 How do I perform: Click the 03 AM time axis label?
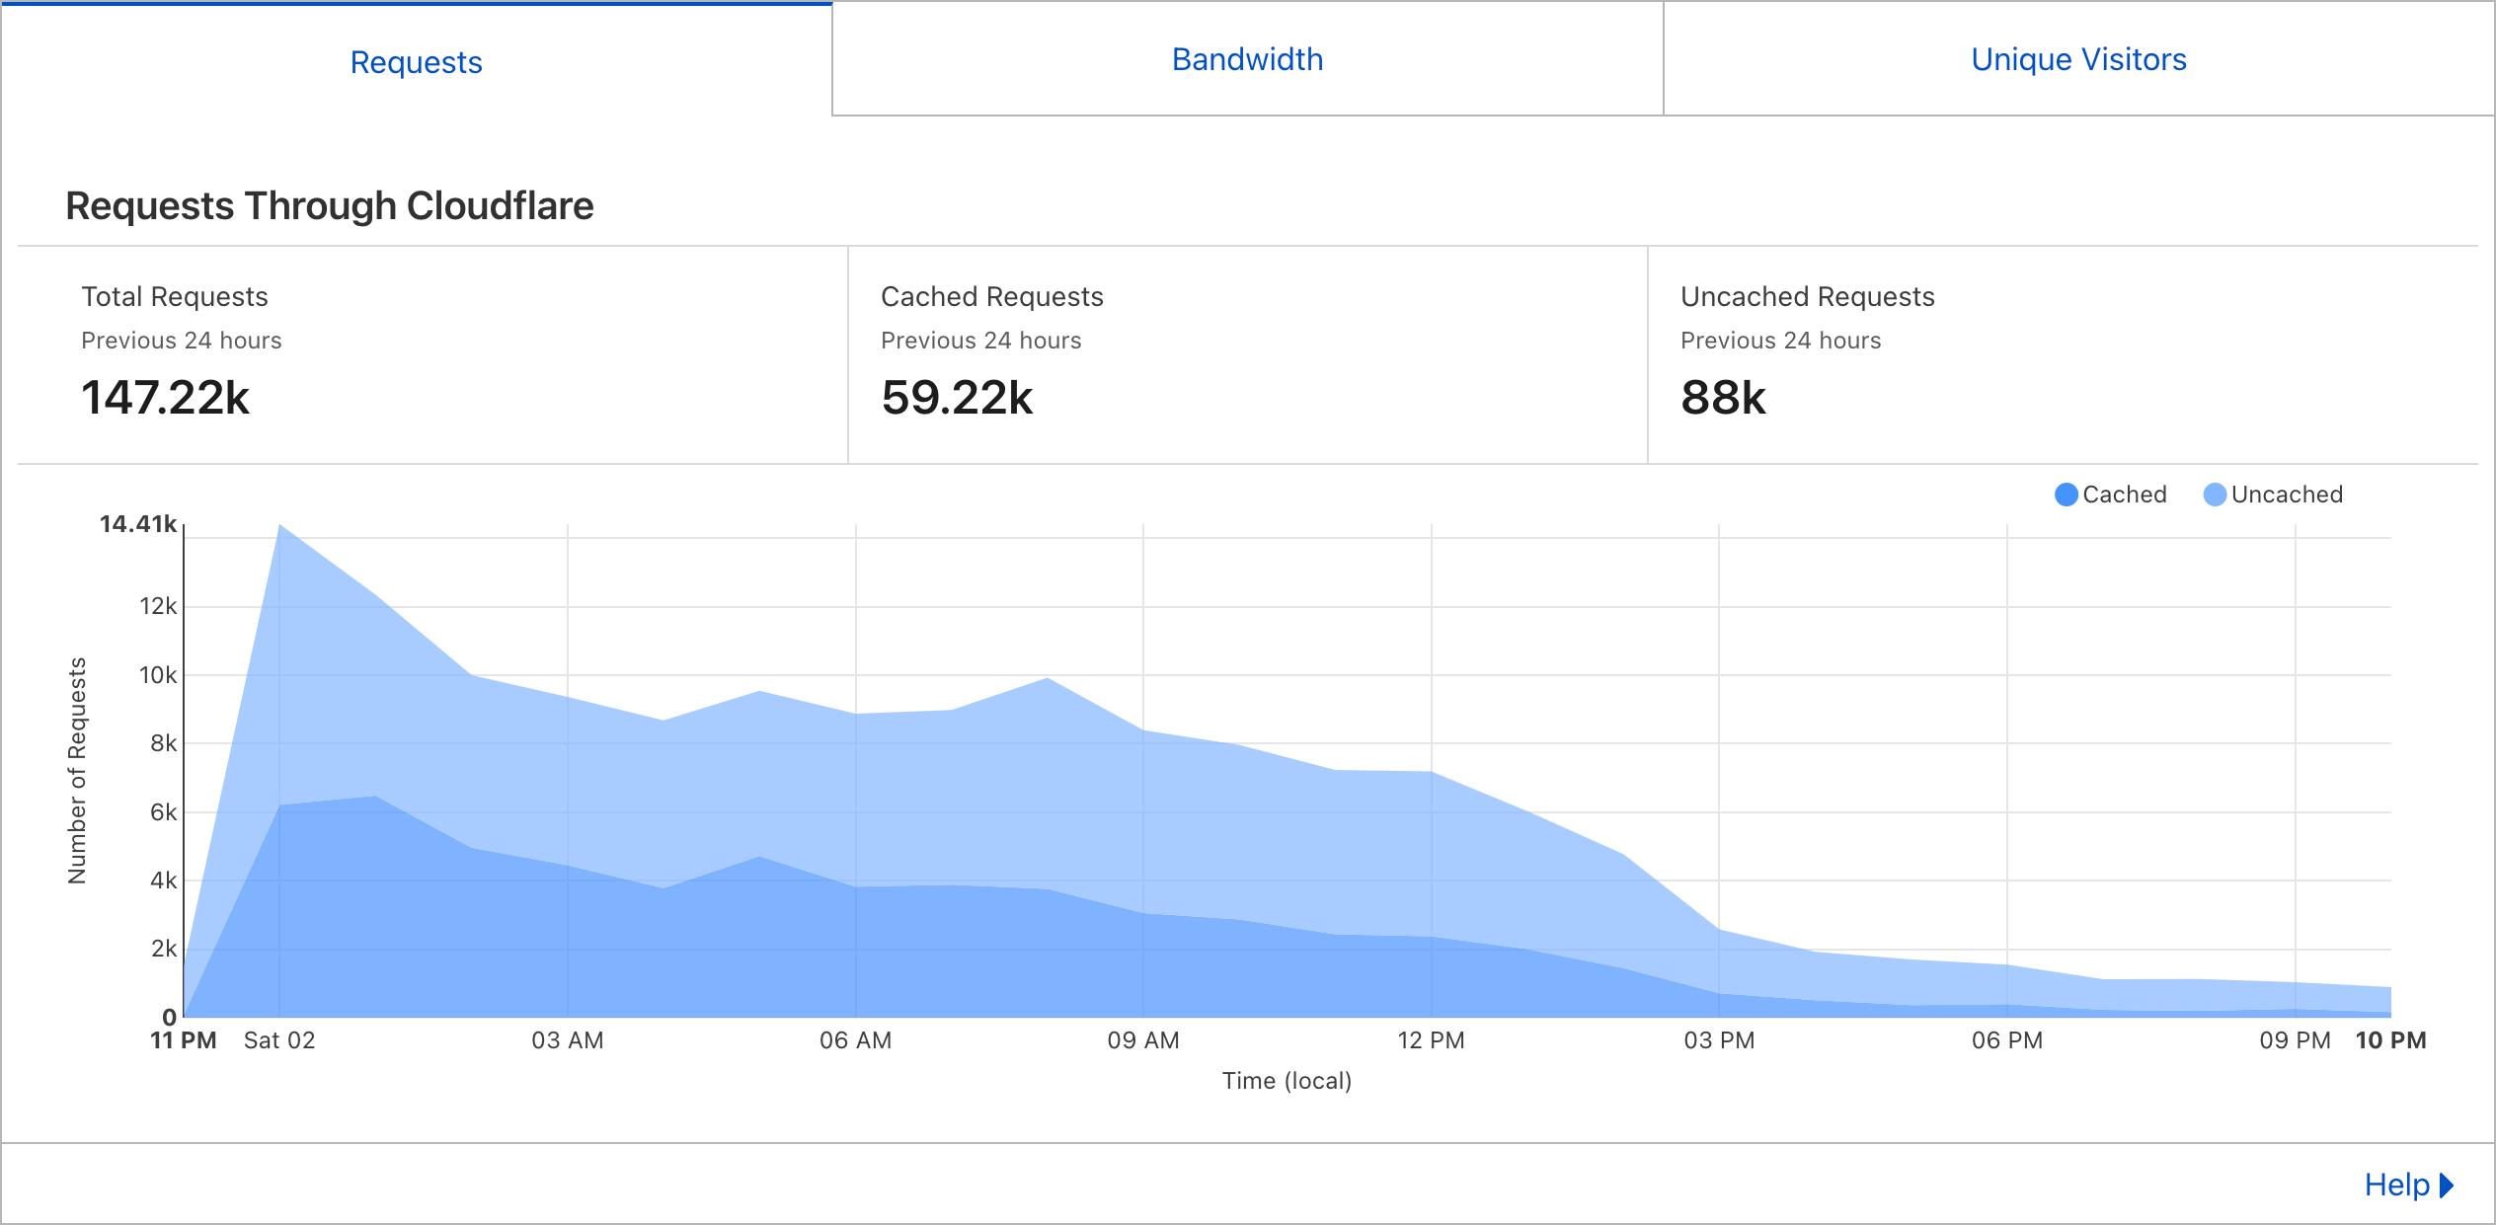coord(567,1040)
